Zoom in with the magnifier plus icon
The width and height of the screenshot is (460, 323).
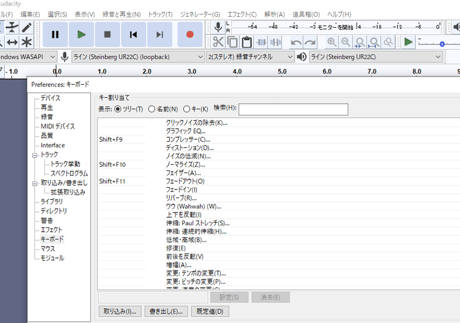[332, 42]
